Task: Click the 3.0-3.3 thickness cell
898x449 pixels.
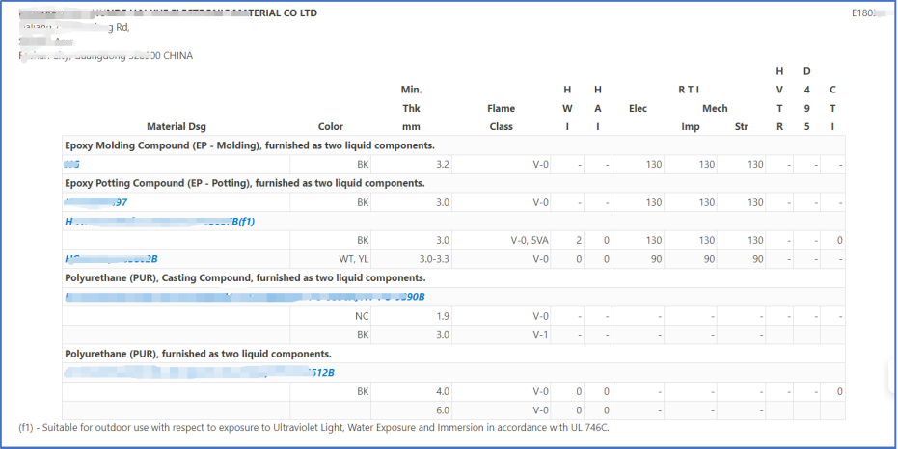Action: [411, 259]
